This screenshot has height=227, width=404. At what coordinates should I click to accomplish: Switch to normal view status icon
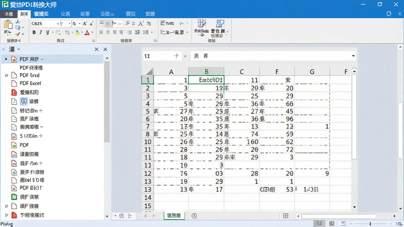pyautogui.click(x=319, y=223)
